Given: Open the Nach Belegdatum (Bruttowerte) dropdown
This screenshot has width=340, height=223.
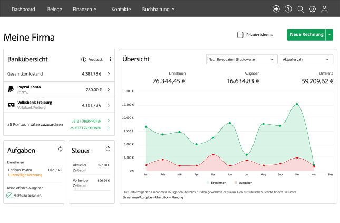Looking at the screenshot, I should pyautogui.click(x=241, y=60).
